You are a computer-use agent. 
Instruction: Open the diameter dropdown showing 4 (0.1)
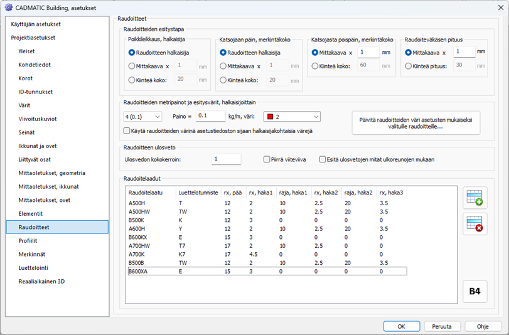142,116
